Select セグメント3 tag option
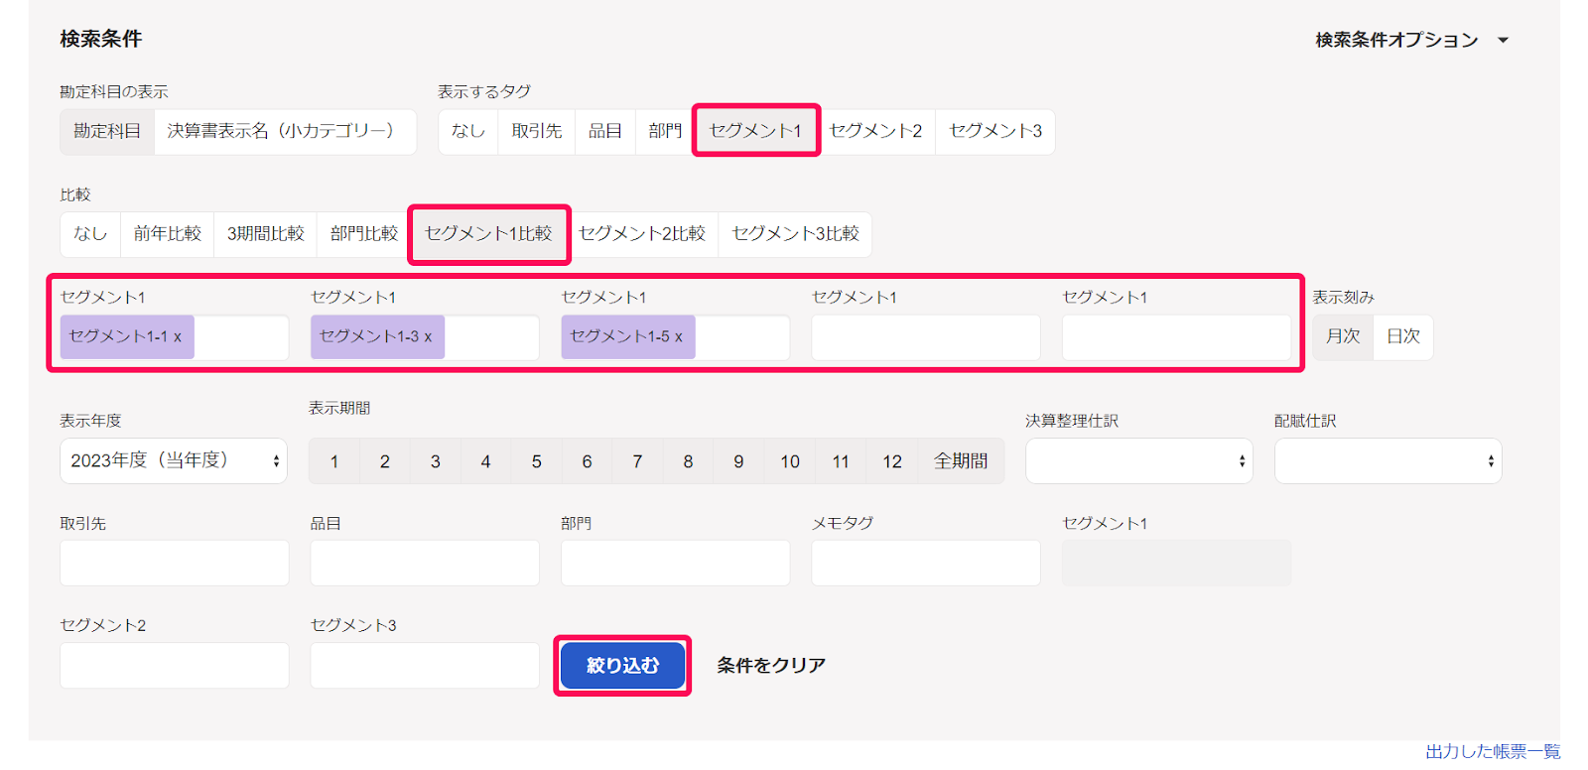The height and width of the screenshot is (770, 1588). [x=995, y=131]
